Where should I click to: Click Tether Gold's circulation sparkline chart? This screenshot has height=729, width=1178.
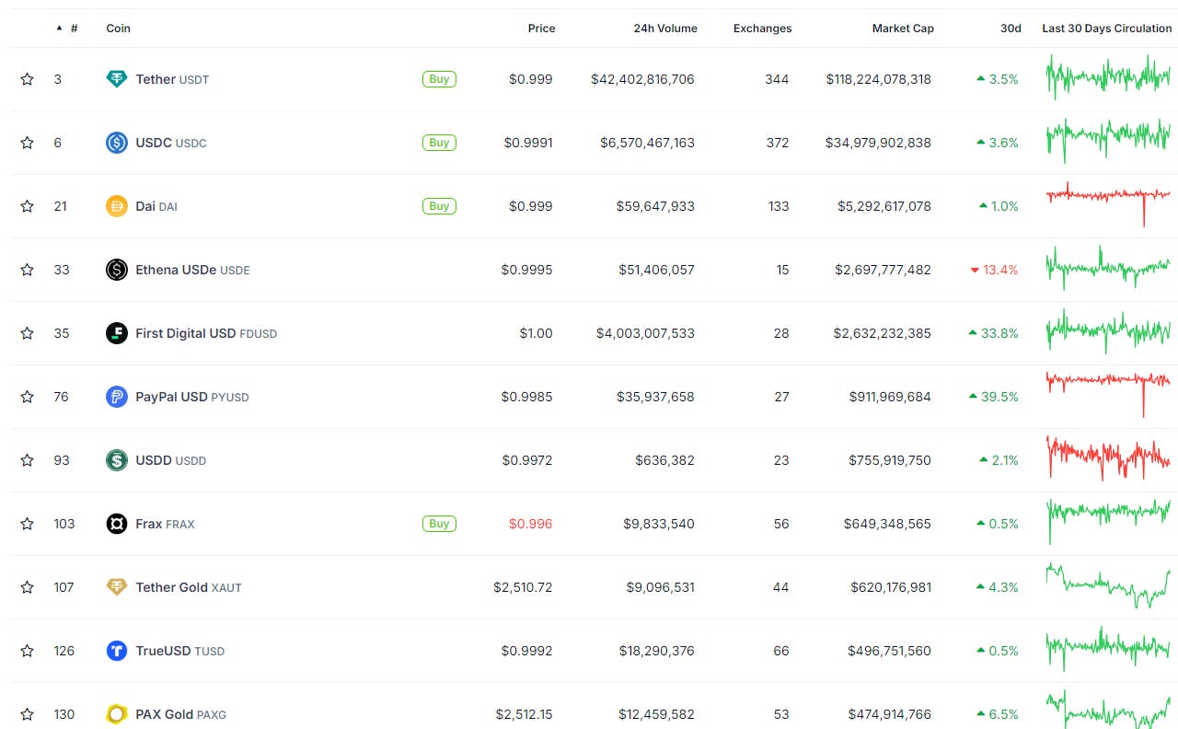[x=1108, y=584]
